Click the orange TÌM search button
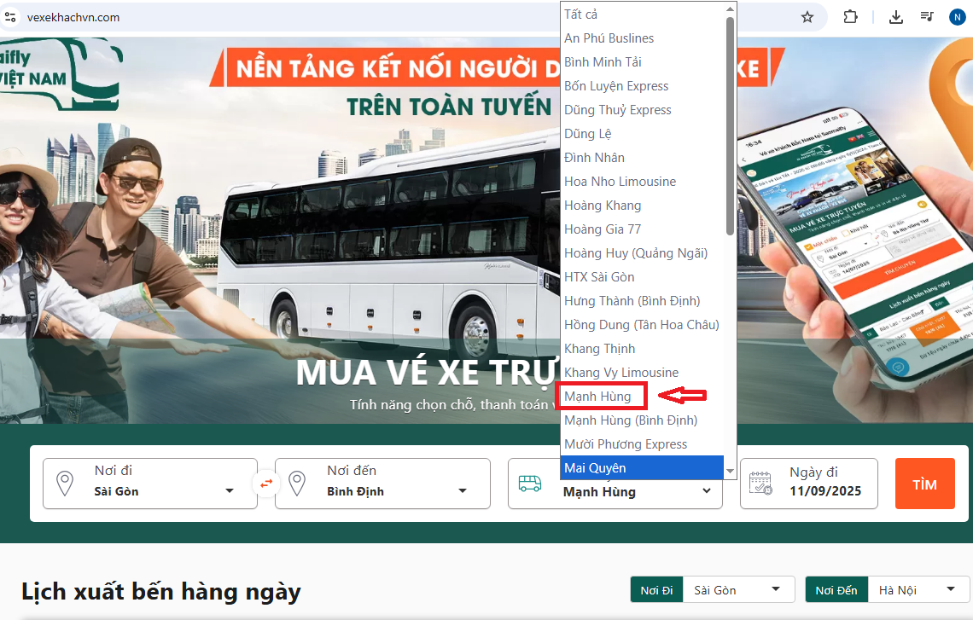The image size is (973, 620). click(924, 484)
